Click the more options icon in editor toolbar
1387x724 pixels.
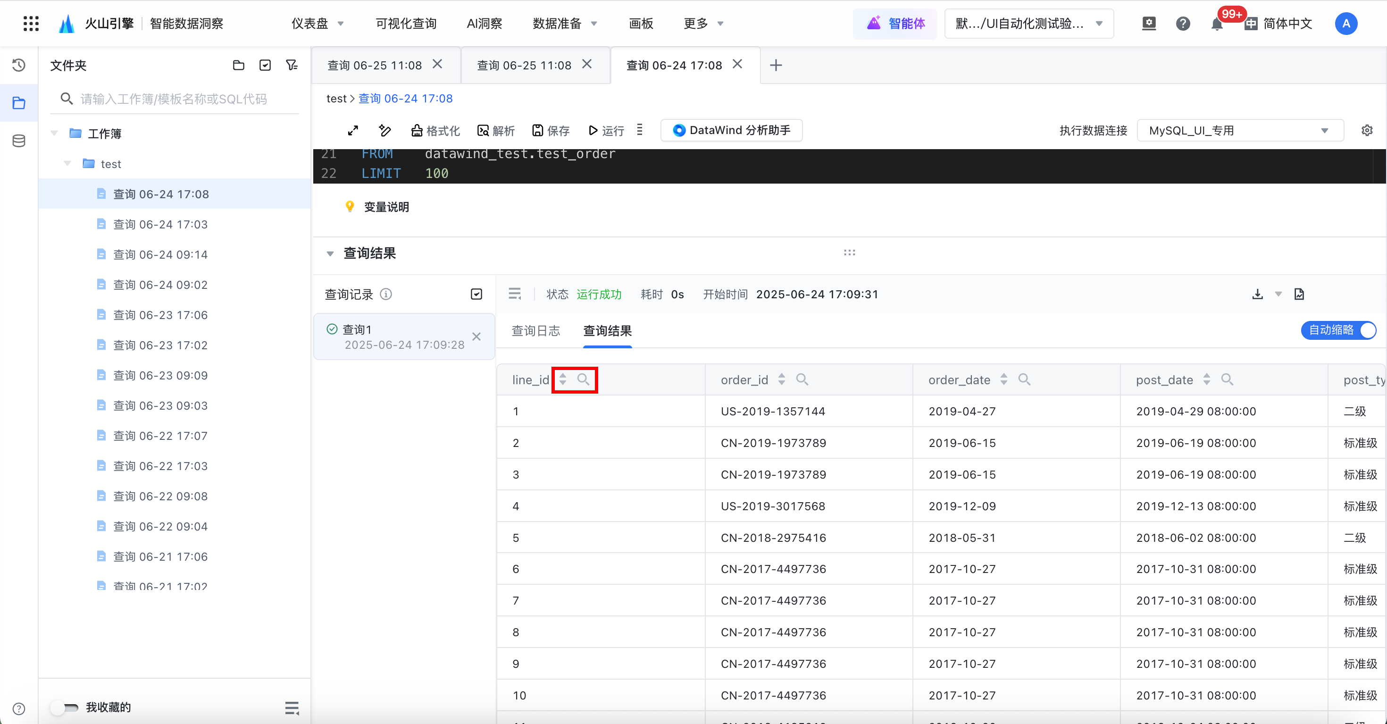[640, 130]
